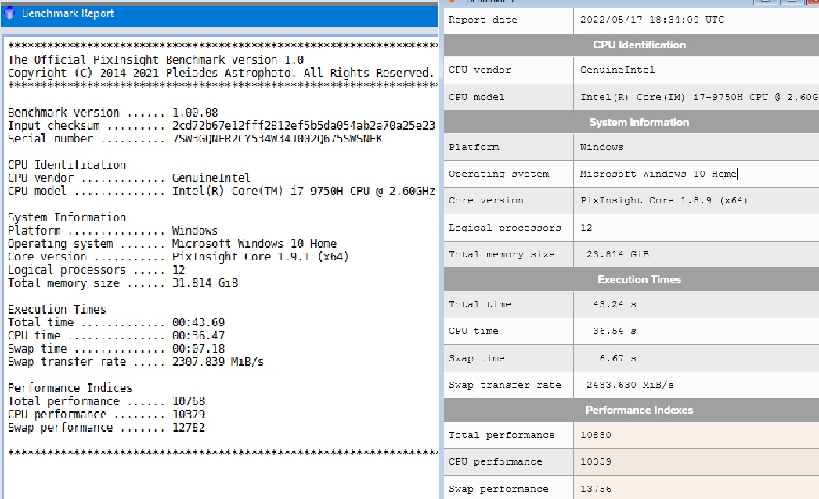Click the Platform 'Windows' cell in right table
This screenshot has width=819, height=499.
(x=696, y=147)
